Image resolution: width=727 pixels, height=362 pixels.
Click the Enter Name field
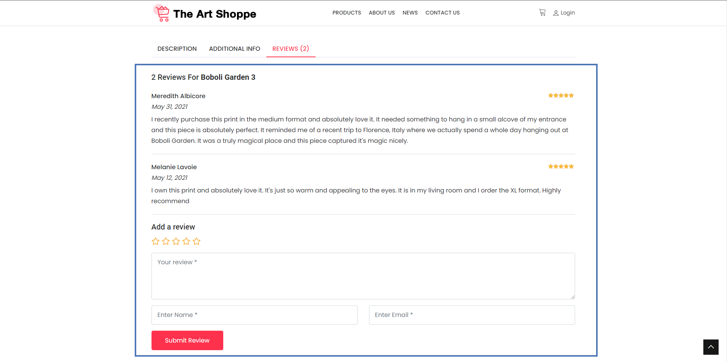(x=254, y=315)
